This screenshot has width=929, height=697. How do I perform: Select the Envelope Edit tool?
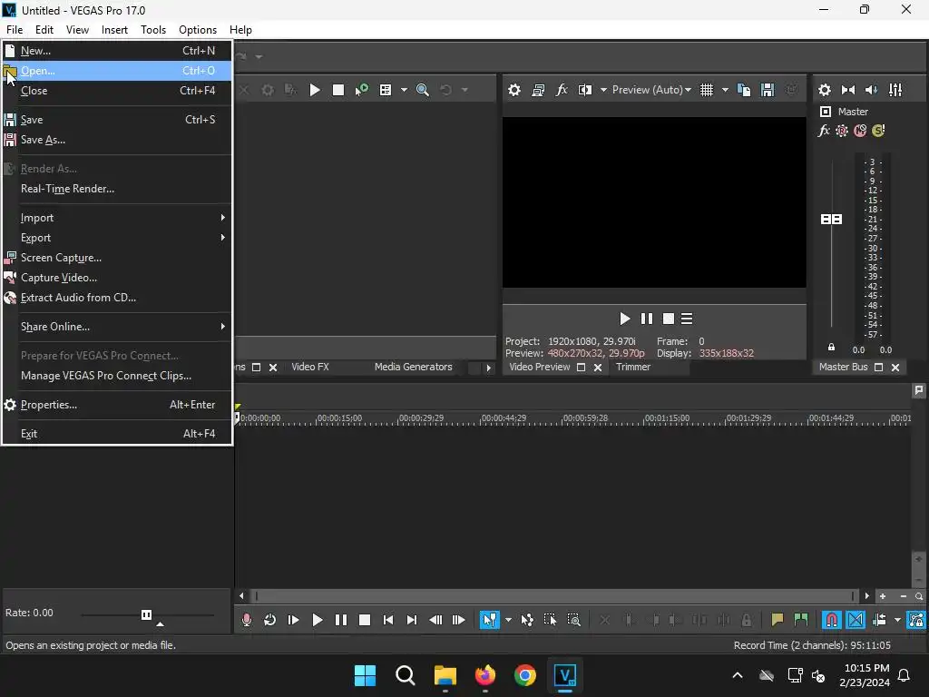click(x=527, y=620)
